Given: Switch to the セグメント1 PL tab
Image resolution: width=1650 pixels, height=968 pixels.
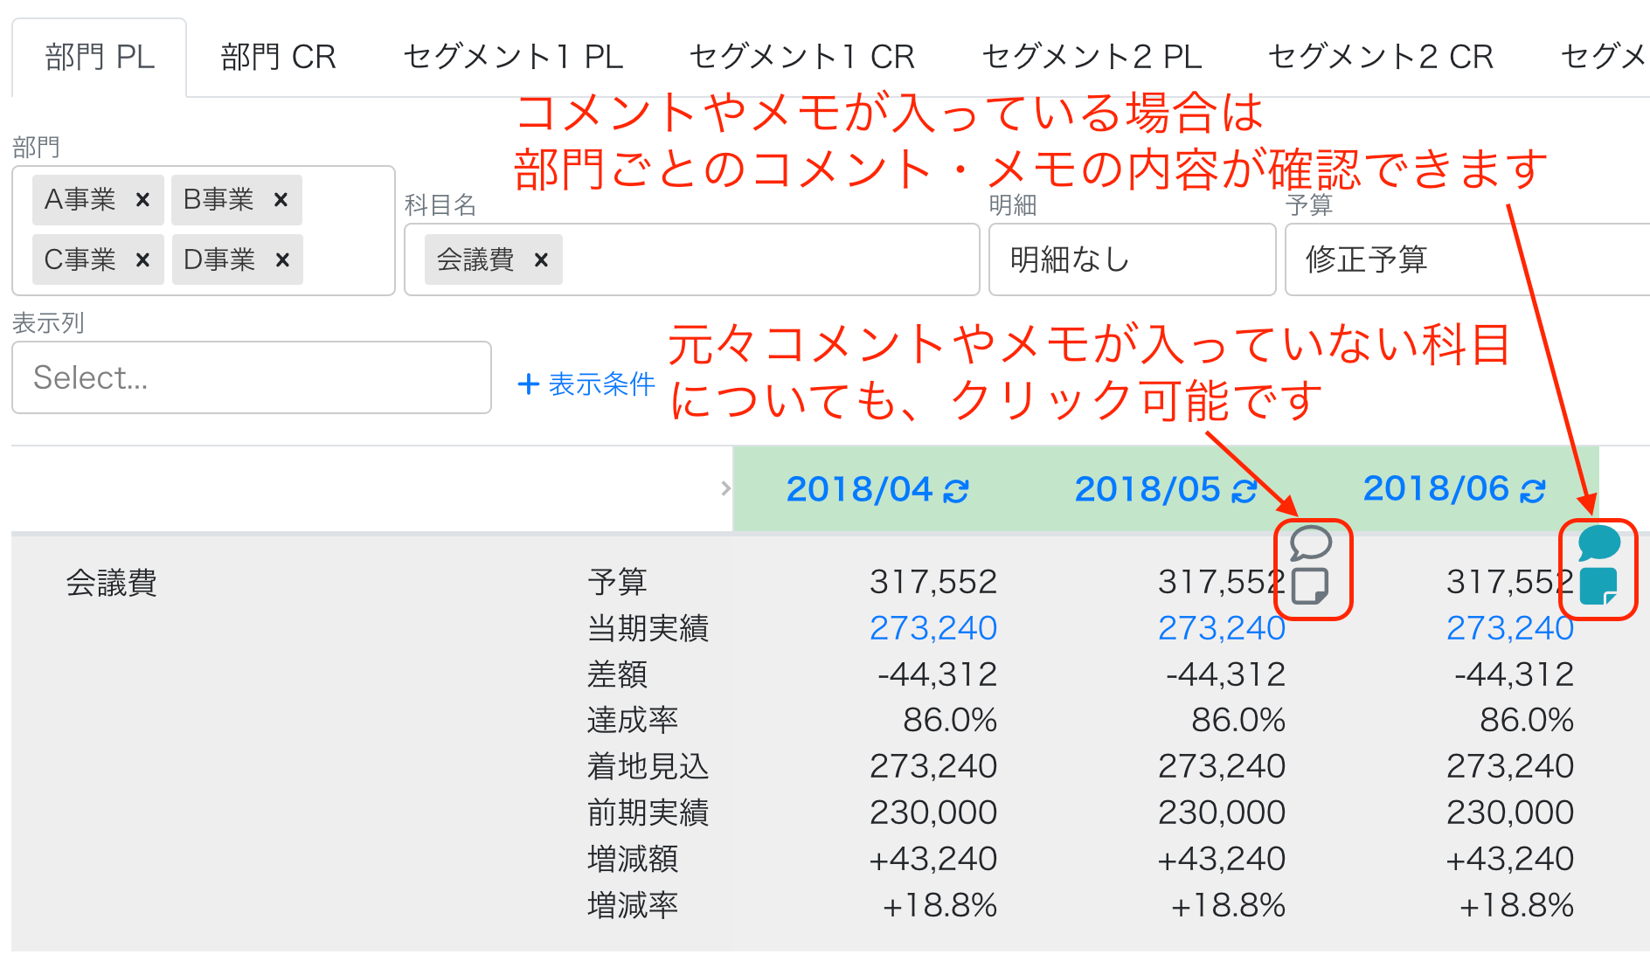Looking at the screenshot, I should point(513,57).
